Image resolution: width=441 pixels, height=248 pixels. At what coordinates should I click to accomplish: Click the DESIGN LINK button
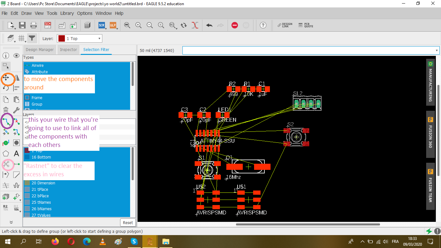(x=285, y=25)
